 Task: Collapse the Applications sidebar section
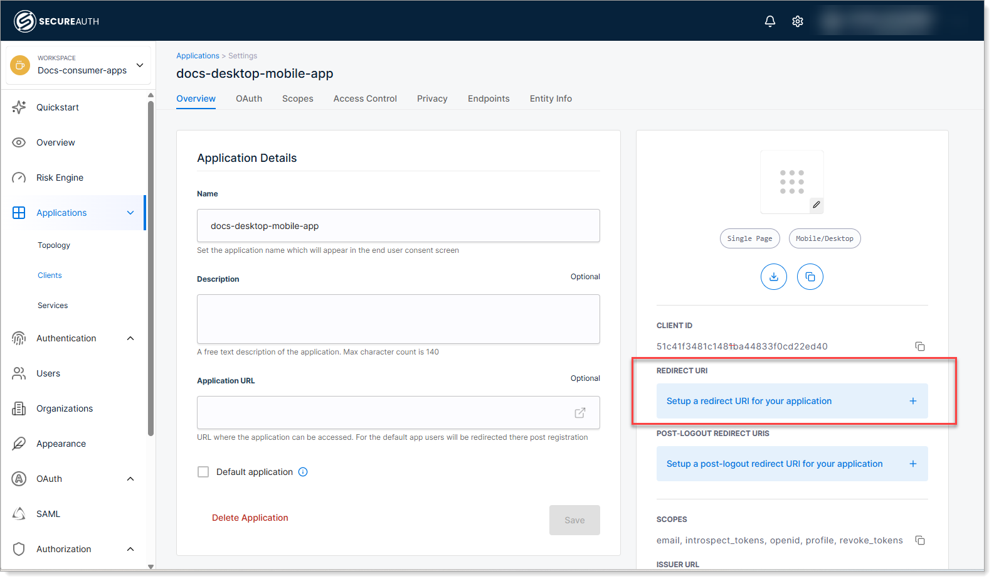130,213
